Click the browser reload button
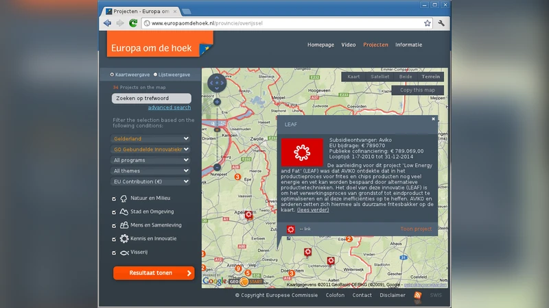The image size is (549, 308). pos(132,23)
